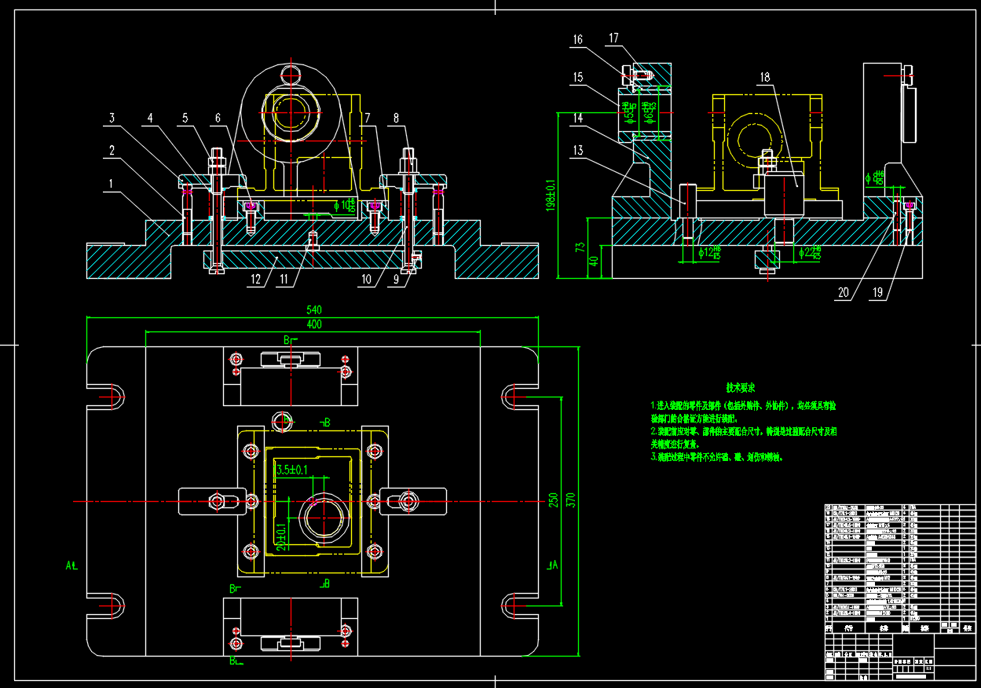Select section marker A left of plan view
Viewport: 981px width, 688px height.
coord(71,564)
